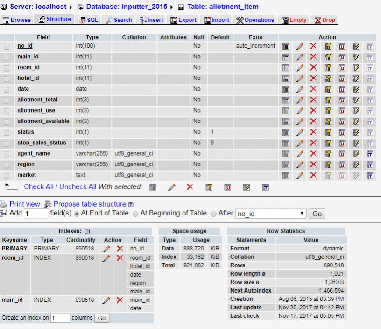Screen dimensions: 381x329
Task: Click the fulltext icon for agent_name
Action: tap(370, 154)
